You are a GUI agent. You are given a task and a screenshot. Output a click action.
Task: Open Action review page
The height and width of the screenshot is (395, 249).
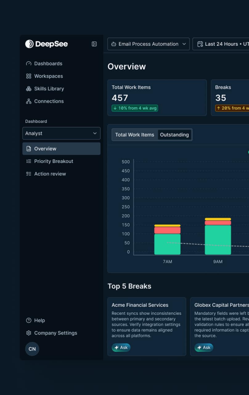(x=61, y=174)
